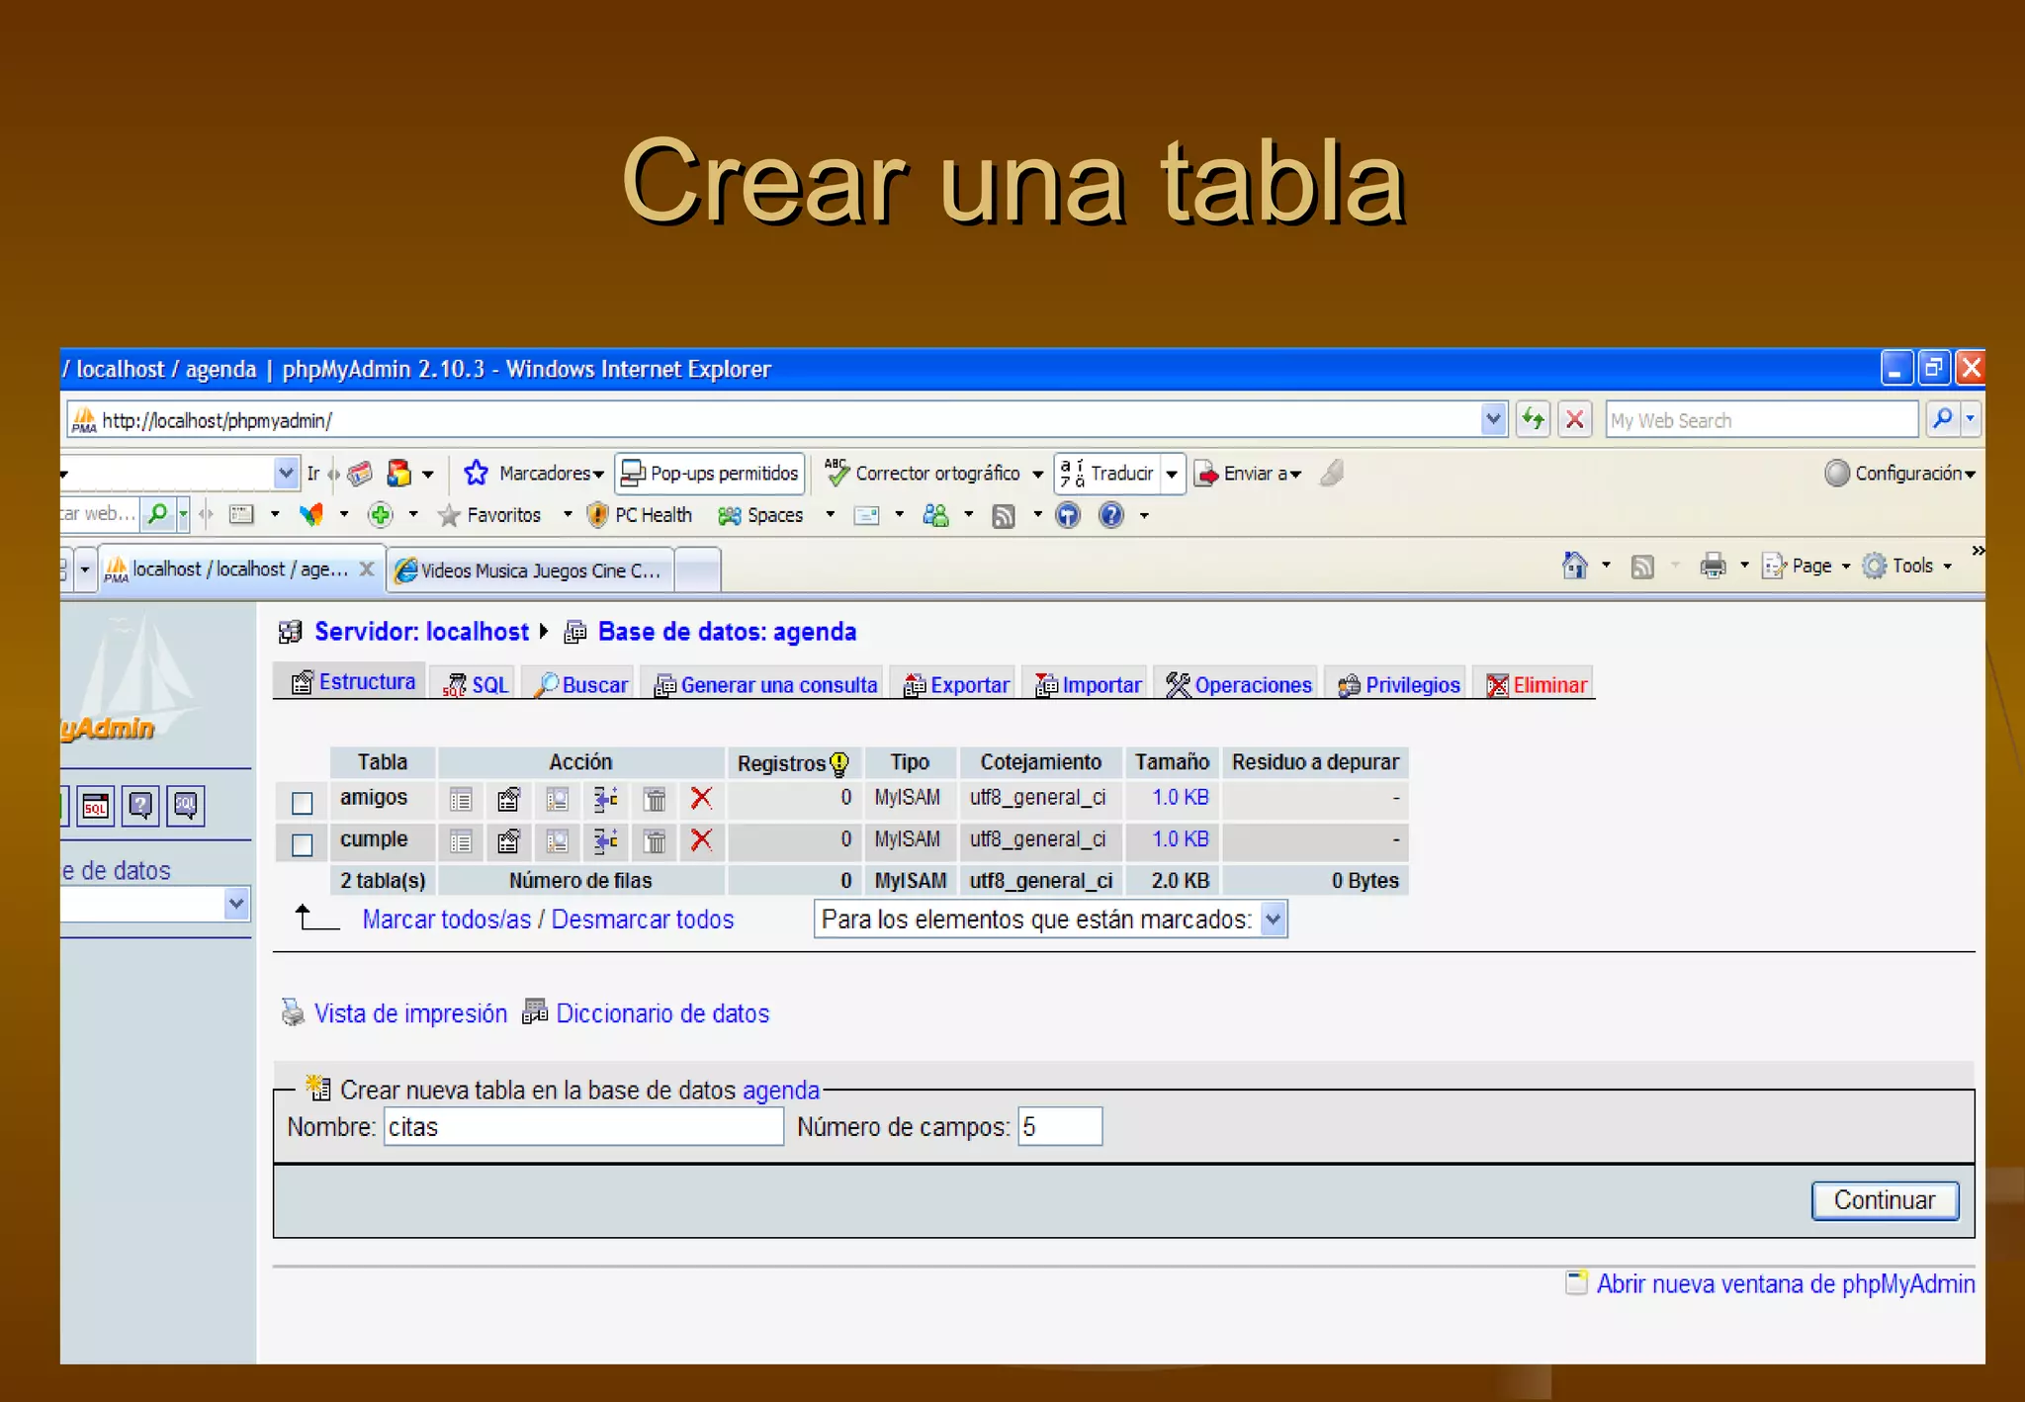Check the amigos table checkbox
2025x1402 pixels.
(x=303, y=802)
